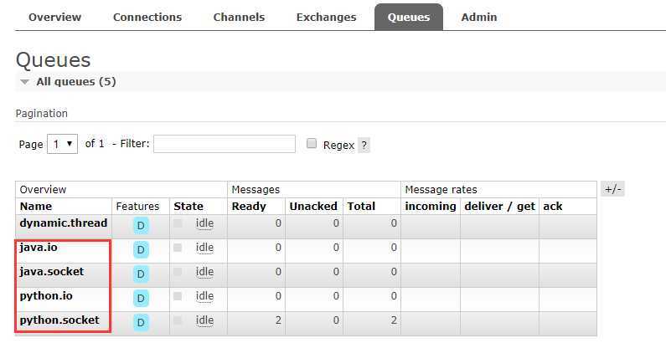Open the Connections tab
The width and height of the screenshot is (666, 343).
pos(147,17)
